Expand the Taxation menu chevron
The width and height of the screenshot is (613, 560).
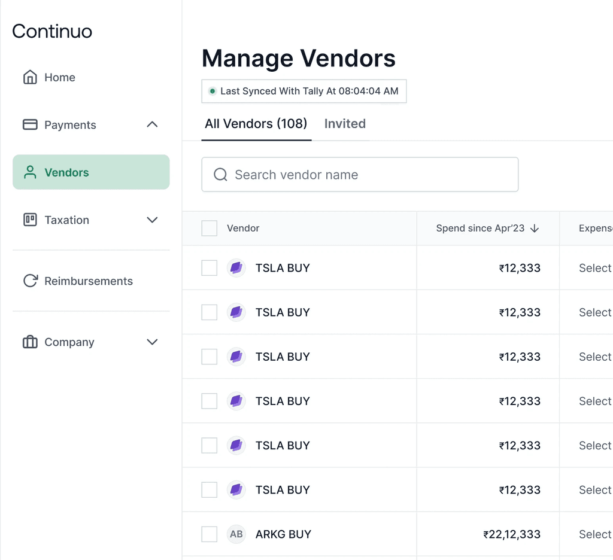click(x=153, y=220)
